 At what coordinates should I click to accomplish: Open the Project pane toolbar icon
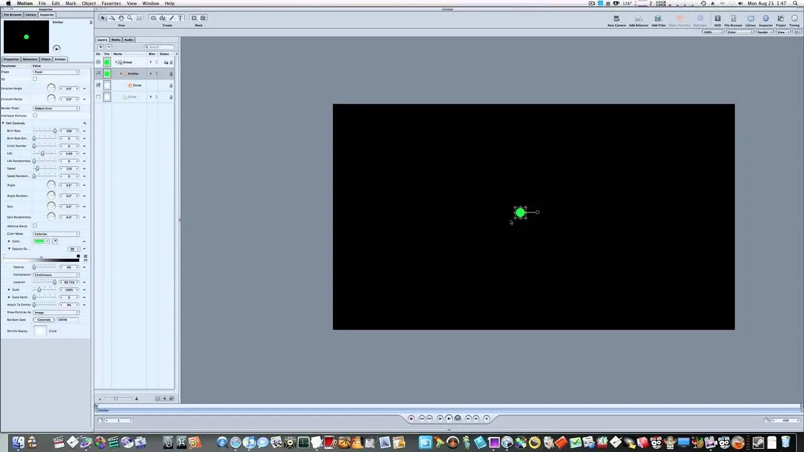pos(781,21)
